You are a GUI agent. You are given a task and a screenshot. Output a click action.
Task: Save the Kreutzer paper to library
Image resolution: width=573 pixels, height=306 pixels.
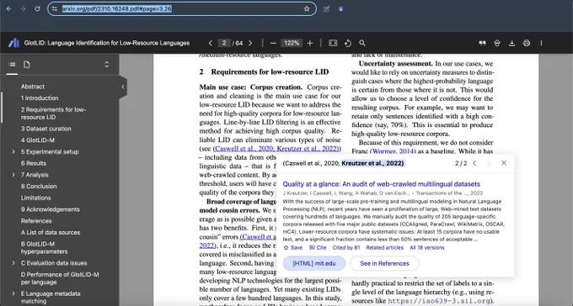[292, 248]
